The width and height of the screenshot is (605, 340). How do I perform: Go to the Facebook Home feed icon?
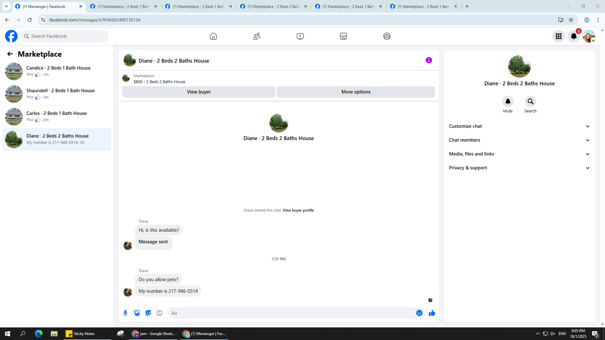click(213, 36)
